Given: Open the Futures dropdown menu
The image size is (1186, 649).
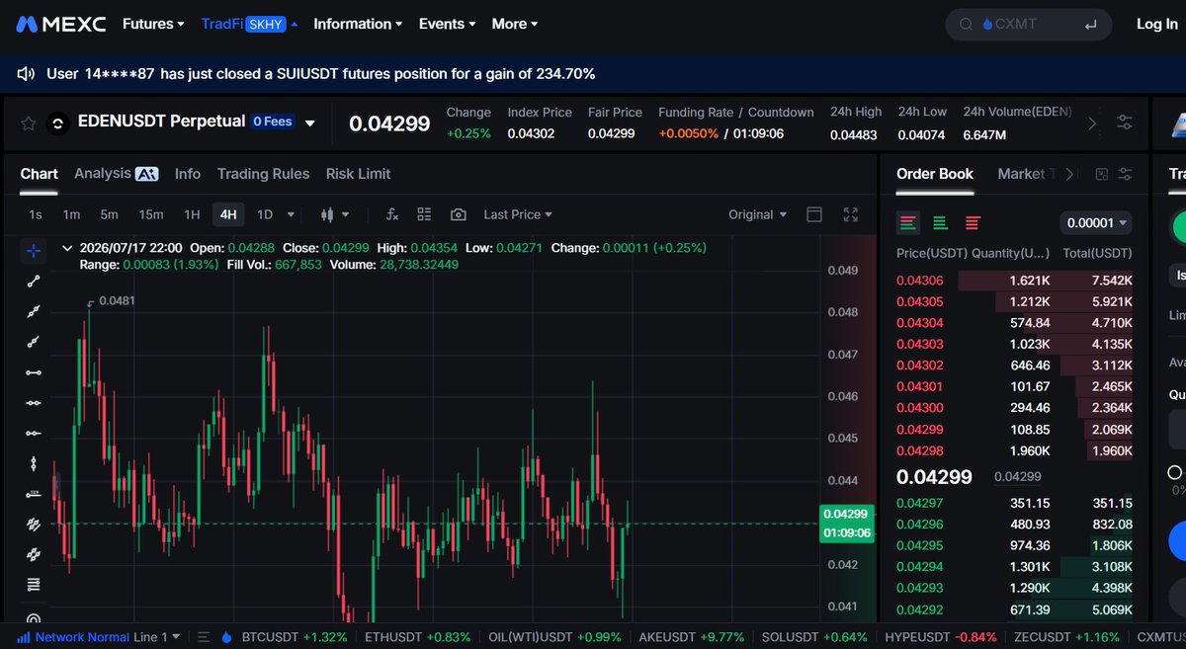Looking at the screenshot, I should click(153, 24).
